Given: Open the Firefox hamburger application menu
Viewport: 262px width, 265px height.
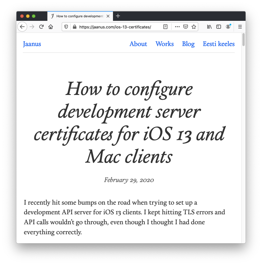Looking at the screenshot, I should point(240,27).
